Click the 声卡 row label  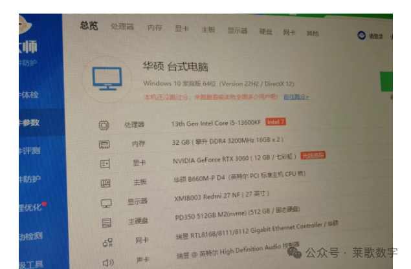[143, 259]
